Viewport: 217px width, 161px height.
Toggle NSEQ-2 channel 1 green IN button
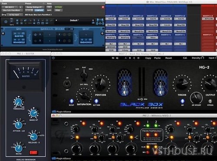[x=148, y=126]
